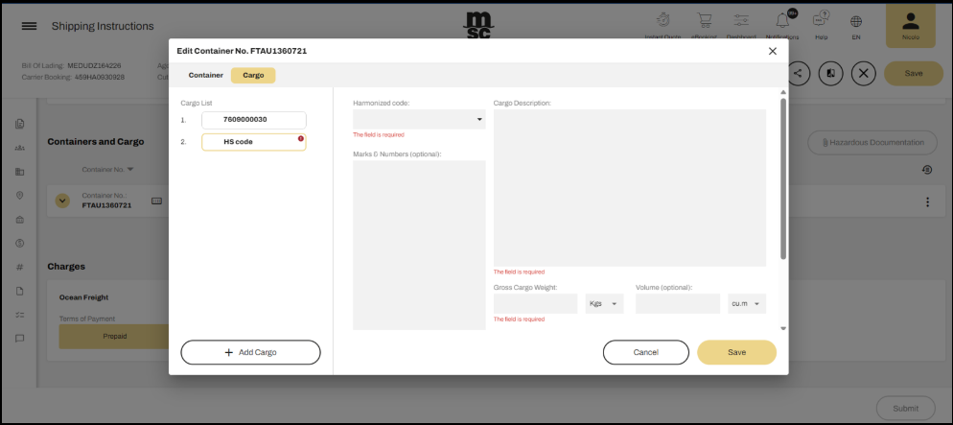Screen dimensions: 953x425
Task: Click the MSC logo
Action: [477, 26]
